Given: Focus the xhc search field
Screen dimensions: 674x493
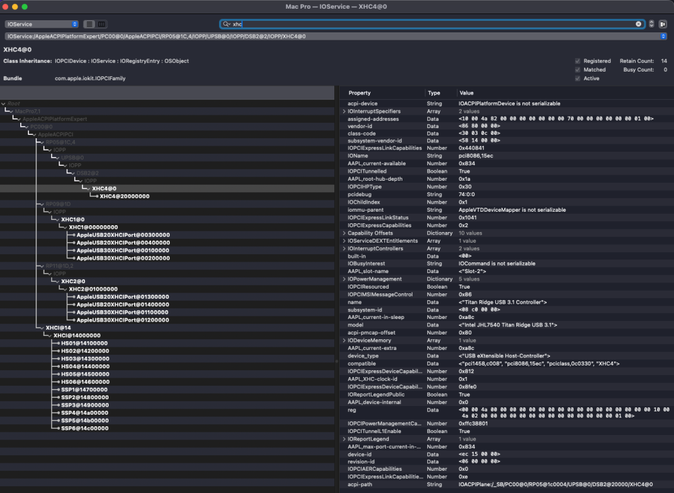Looking at the screenshot, I should [x=432, y=24].
